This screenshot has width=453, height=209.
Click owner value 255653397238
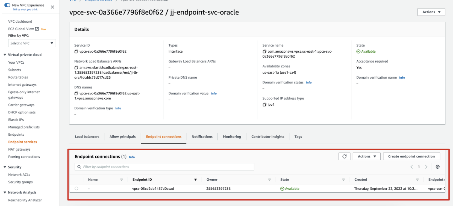pyautogui.click(x=218, y=189)
